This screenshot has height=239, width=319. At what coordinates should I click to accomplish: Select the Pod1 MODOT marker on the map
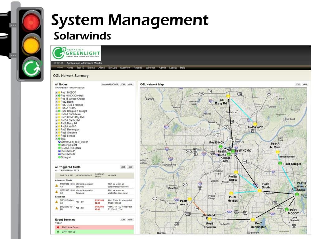[x=287, y=209]
